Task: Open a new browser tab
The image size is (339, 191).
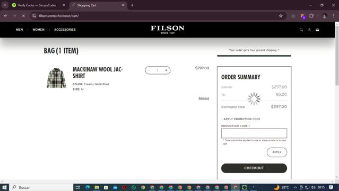Action: (x=132, y=5)
